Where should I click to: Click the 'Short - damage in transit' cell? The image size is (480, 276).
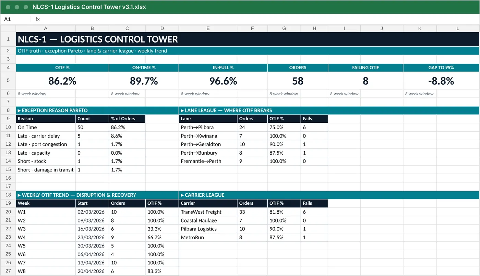46,170
